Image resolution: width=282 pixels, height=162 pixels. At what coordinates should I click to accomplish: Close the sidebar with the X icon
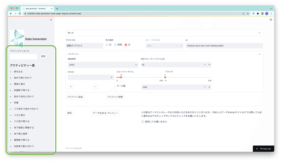(51, 20)
